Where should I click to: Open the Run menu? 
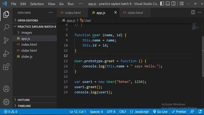tap(70, 4)
